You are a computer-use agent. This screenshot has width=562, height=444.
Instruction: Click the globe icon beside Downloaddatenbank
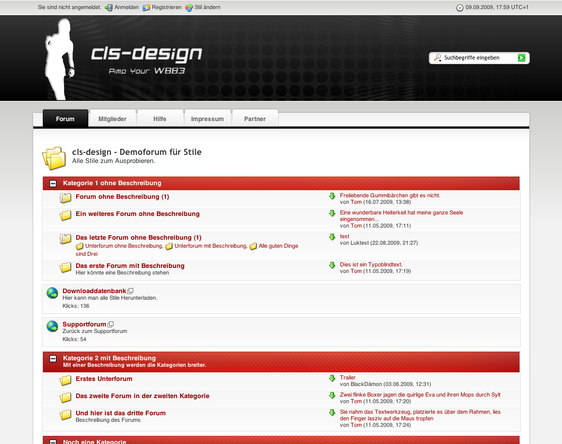(x=52, y=293)
